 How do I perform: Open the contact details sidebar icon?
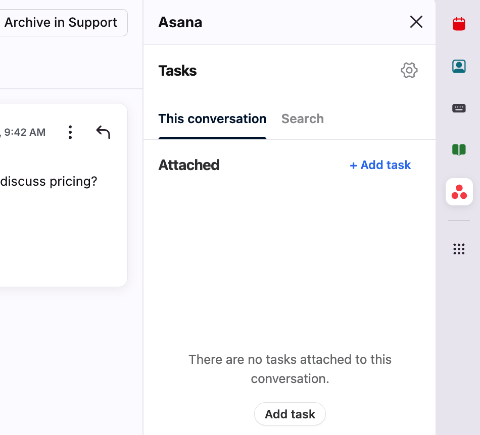tap(459, 66)
